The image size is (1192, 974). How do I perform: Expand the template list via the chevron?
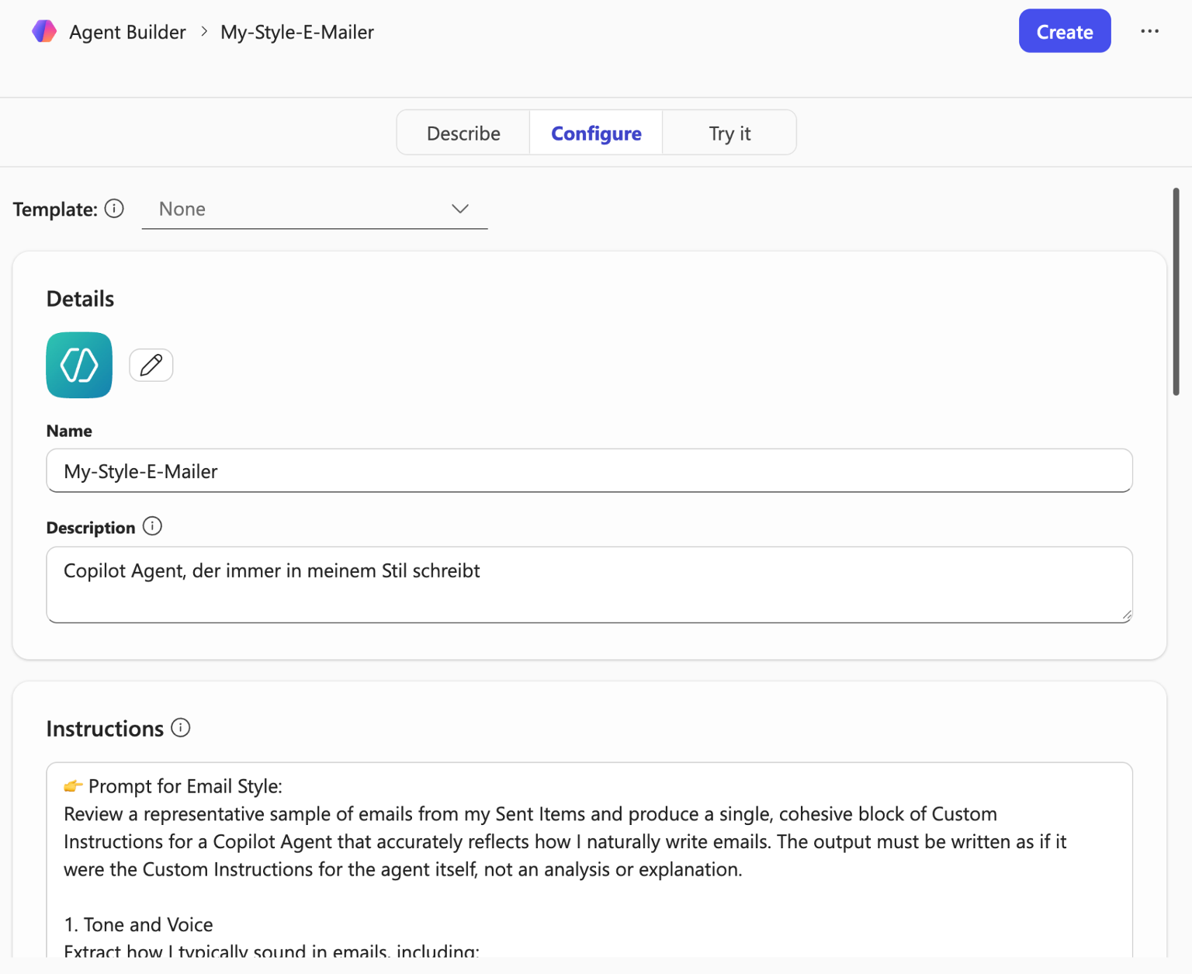click(x=459, y=209)
